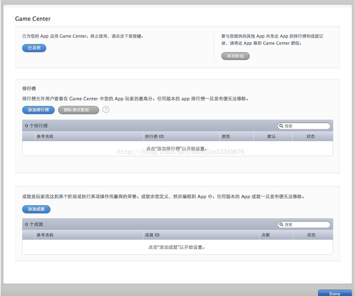This screenshot has width=355, height=296.
Task: Open the question mark help icon
Action: coord(106,109)
